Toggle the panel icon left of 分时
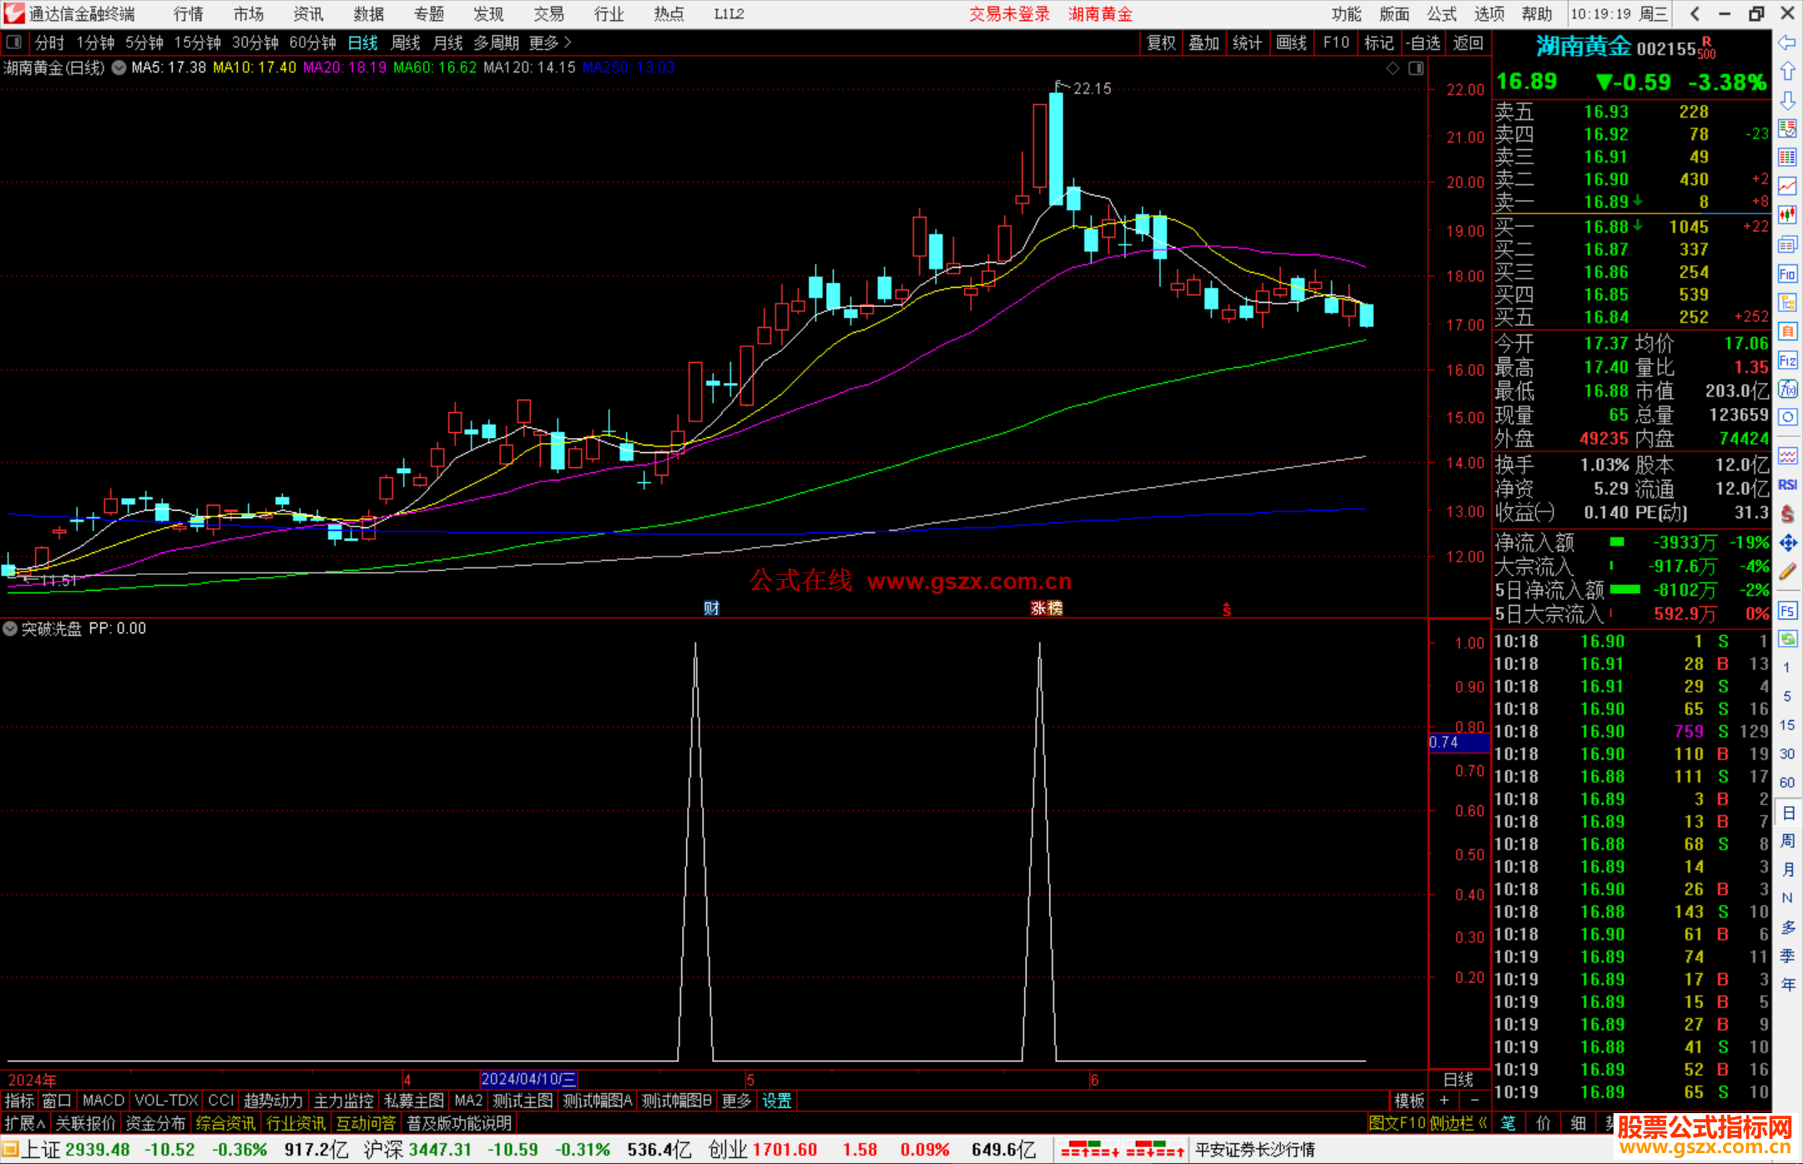 pyautogui.click(x=13, y=43)
